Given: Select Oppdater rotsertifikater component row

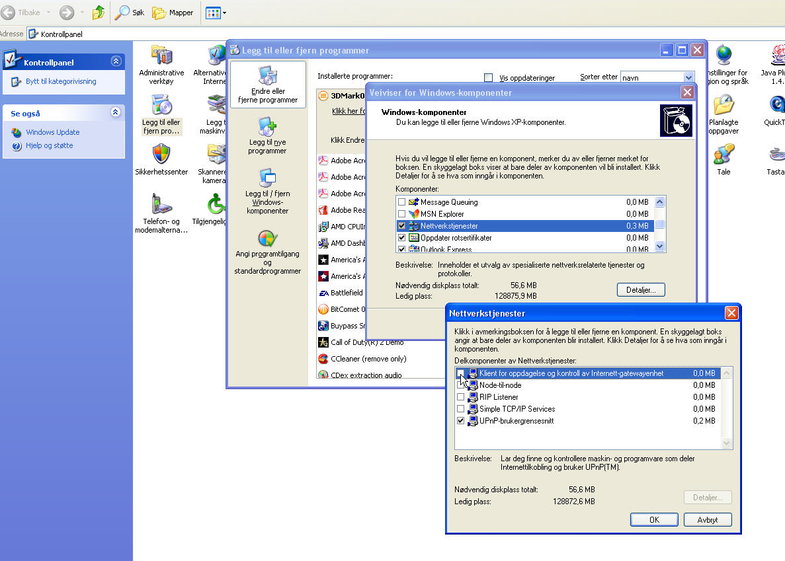Looking at the screenshot, I should pyautogui.click(x=524, y=238).
